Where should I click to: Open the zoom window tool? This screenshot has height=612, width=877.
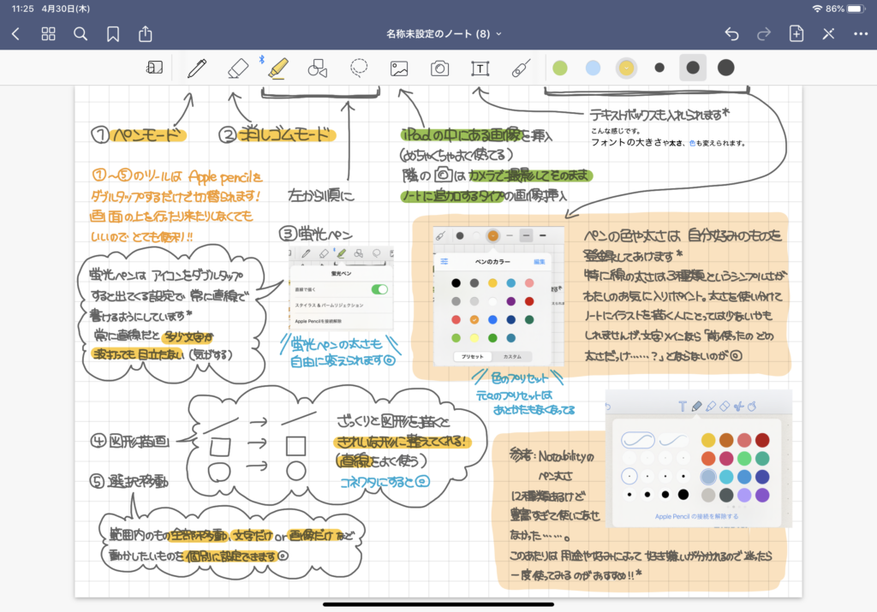[154, 68]
